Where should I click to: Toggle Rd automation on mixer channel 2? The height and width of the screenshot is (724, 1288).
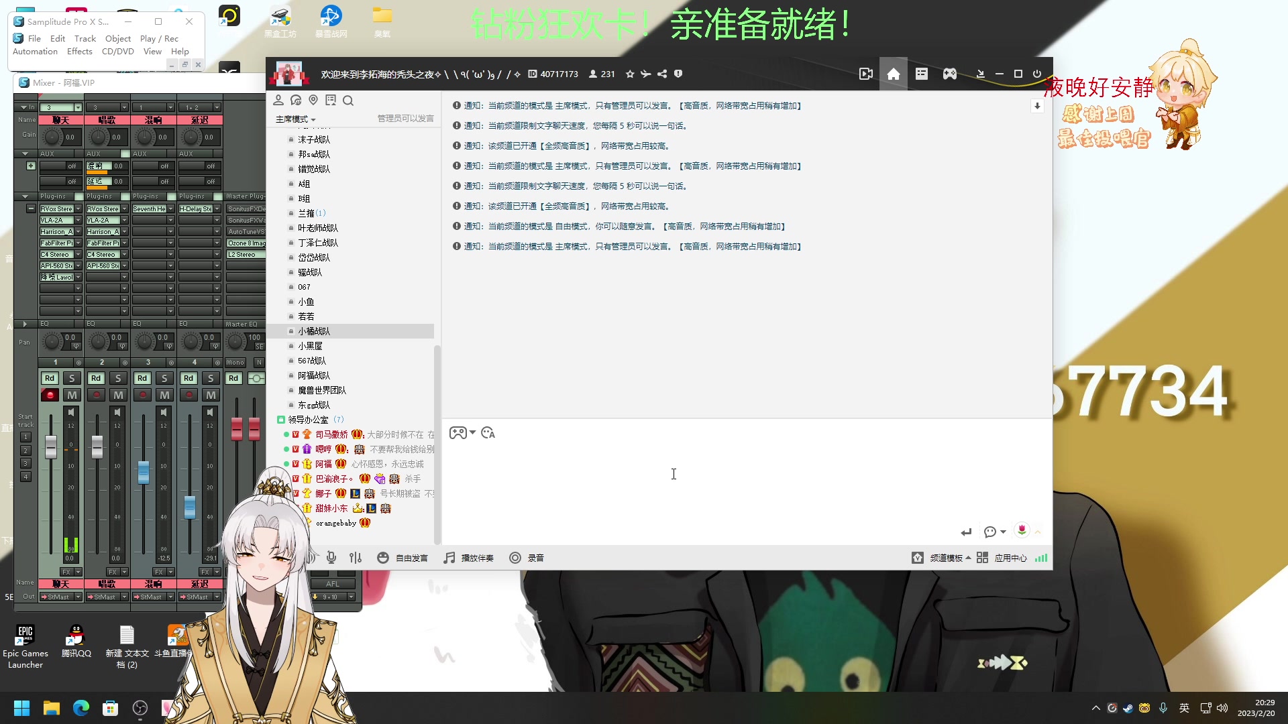96,378
